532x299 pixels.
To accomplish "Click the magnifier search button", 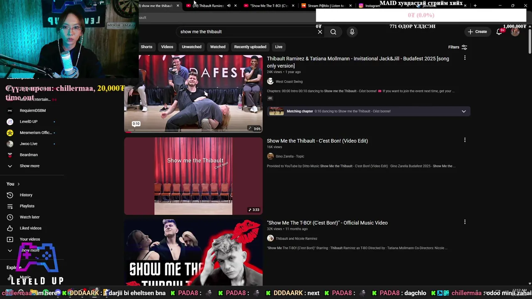I will (x=333, y=32).
